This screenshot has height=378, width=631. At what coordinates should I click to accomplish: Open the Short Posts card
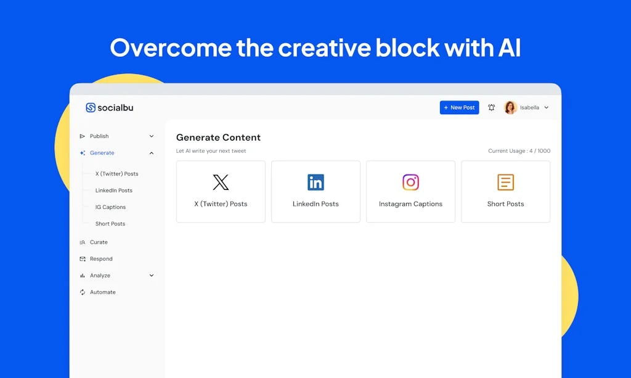tap(505, 192)
